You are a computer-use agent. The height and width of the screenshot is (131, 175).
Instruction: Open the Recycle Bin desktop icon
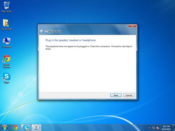(x=6, y=7)
